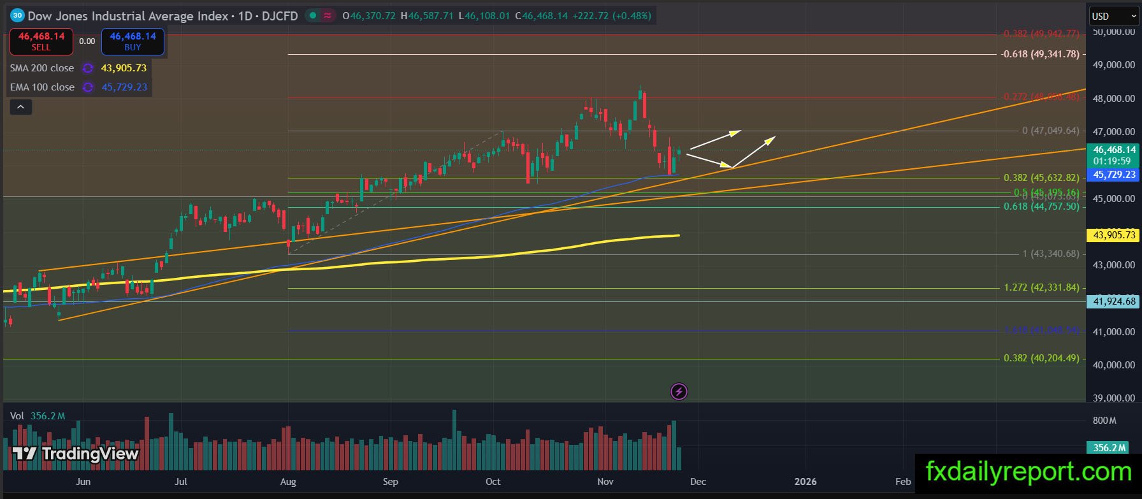Click the Nov label on the time axis

click(605, 482)
